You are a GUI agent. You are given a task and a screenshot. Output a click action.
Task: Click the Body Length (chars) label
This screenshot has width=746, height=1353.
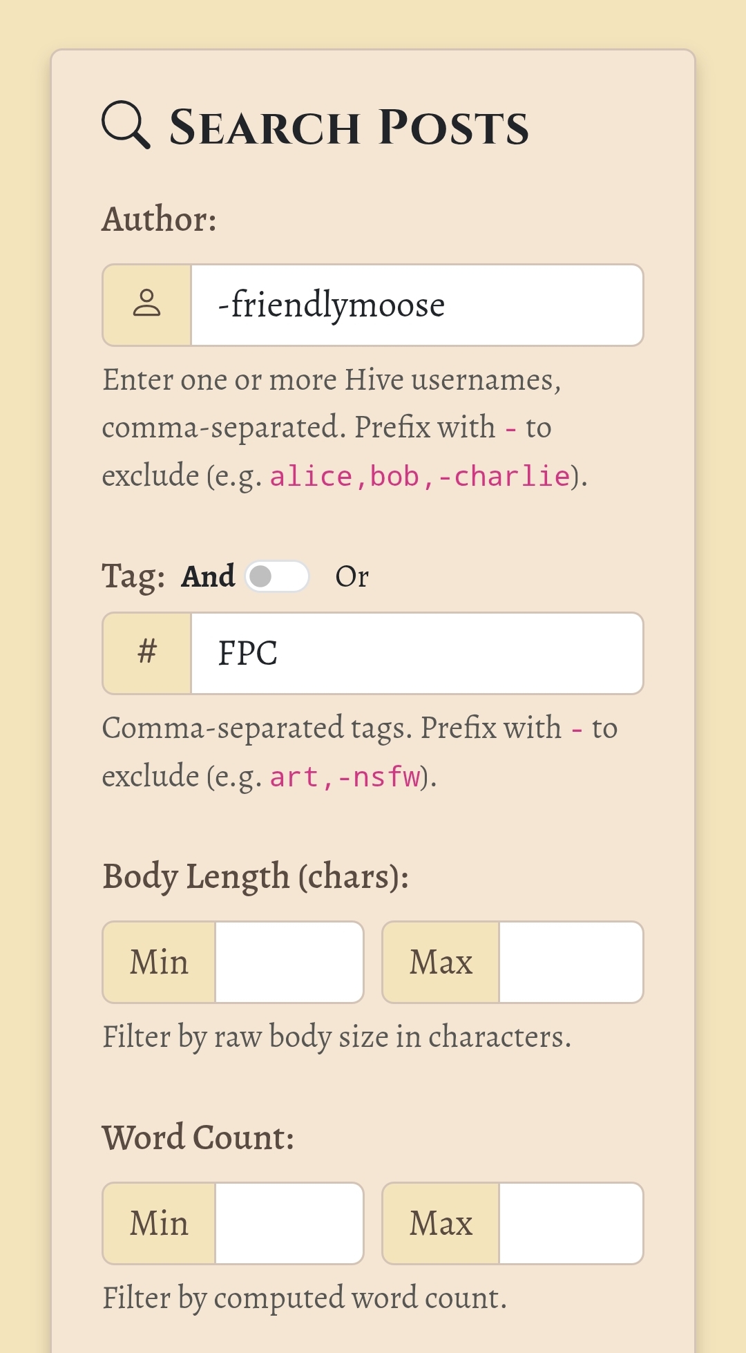[256, 877]
